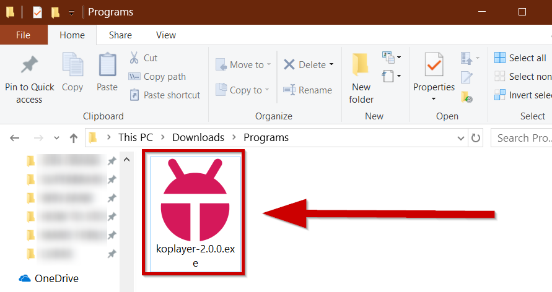Viewport: 552px width, 292px height.
Task: Open recent locations dropdown
Action: (56, 138)
